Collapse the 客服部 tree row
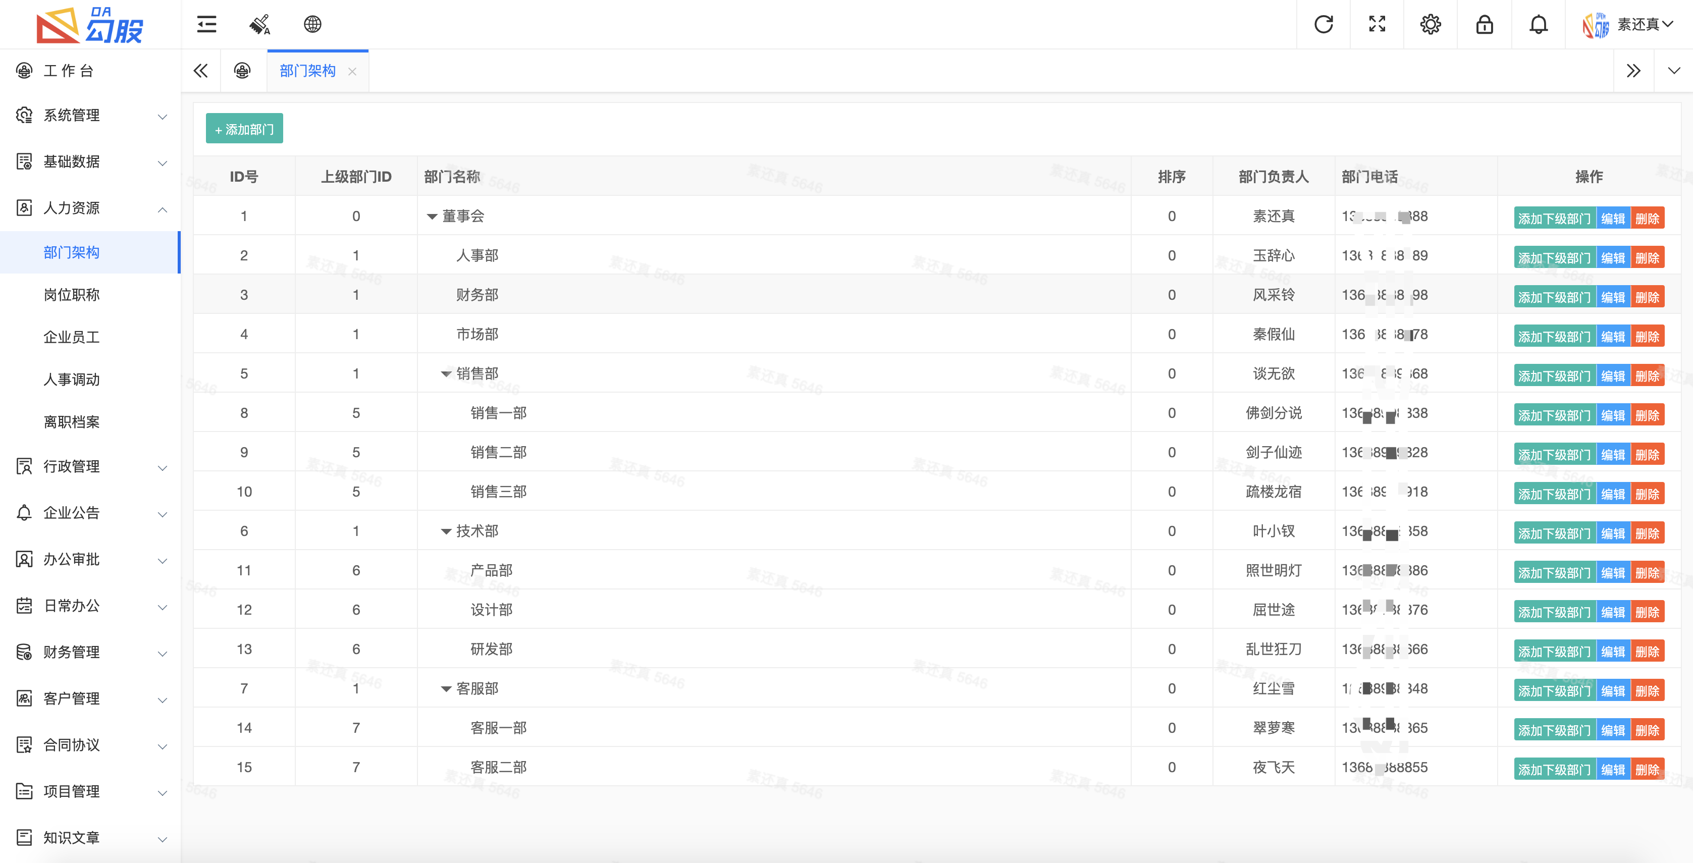 point(446,689)
